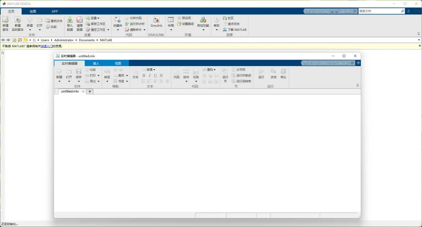Viewport: 422px width, 227px height.
Task: Dismiss the Getting Started yellow banner
Action: (420, 46)
